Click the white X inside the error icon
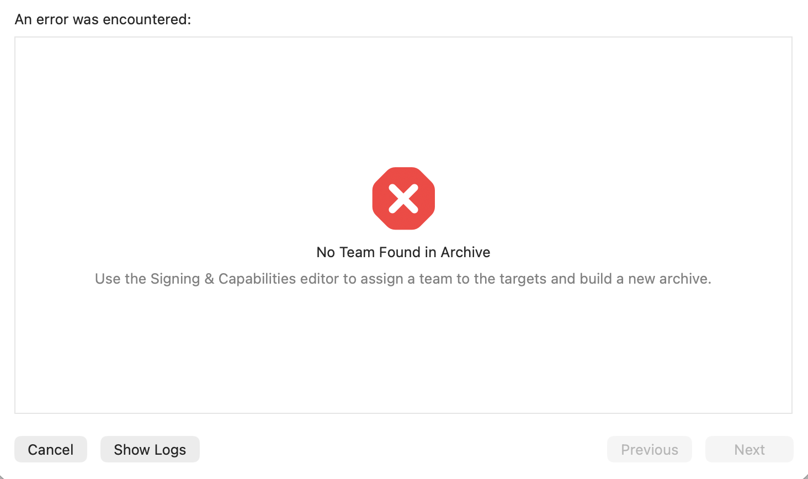The image size is (808, 479). pyautogui.click(x=403, y=199)
